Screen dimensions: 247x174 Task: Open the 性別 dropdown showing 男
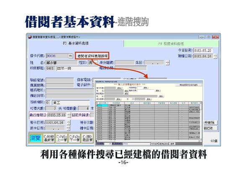tap(93, 63)
